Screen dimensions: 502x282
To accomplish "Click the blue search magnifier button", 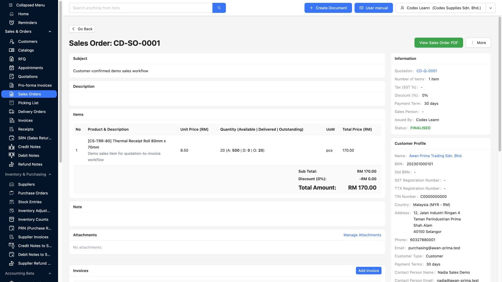I will (219, 8).
